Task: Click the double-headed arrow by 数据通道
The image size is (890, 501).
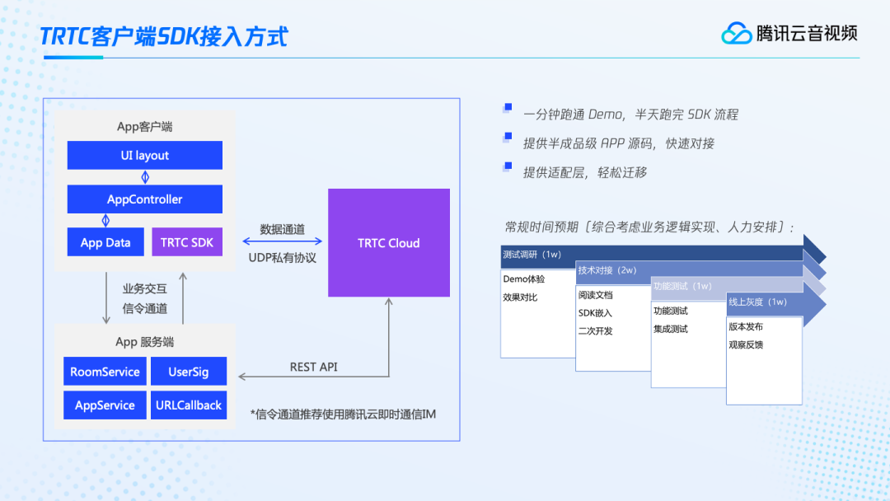Action: 282,241
